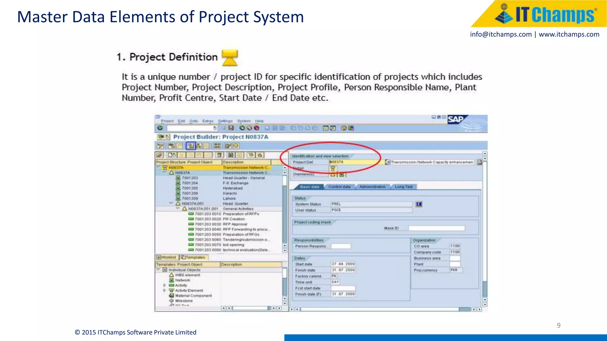This screenshot has height=341, width=607.
Task: Click the Fcst start date field
Action: (343, 288)
